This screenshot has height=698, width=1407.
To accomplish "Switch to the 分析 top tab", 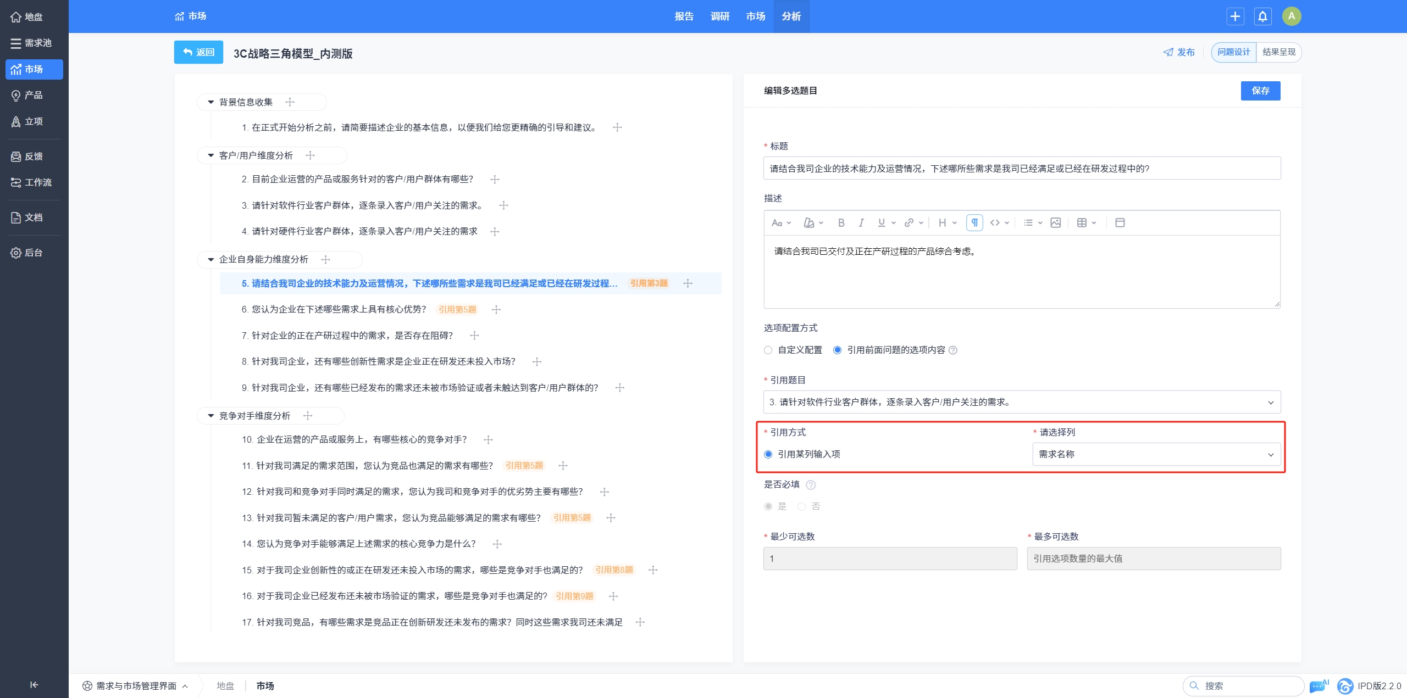I will [791, 16].
